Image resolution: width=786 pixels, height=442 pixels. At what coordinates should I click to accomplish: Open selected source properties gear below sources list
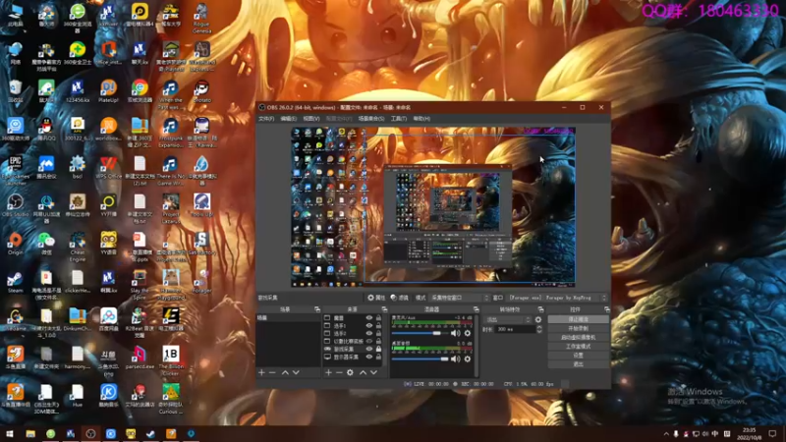point(350,373)
